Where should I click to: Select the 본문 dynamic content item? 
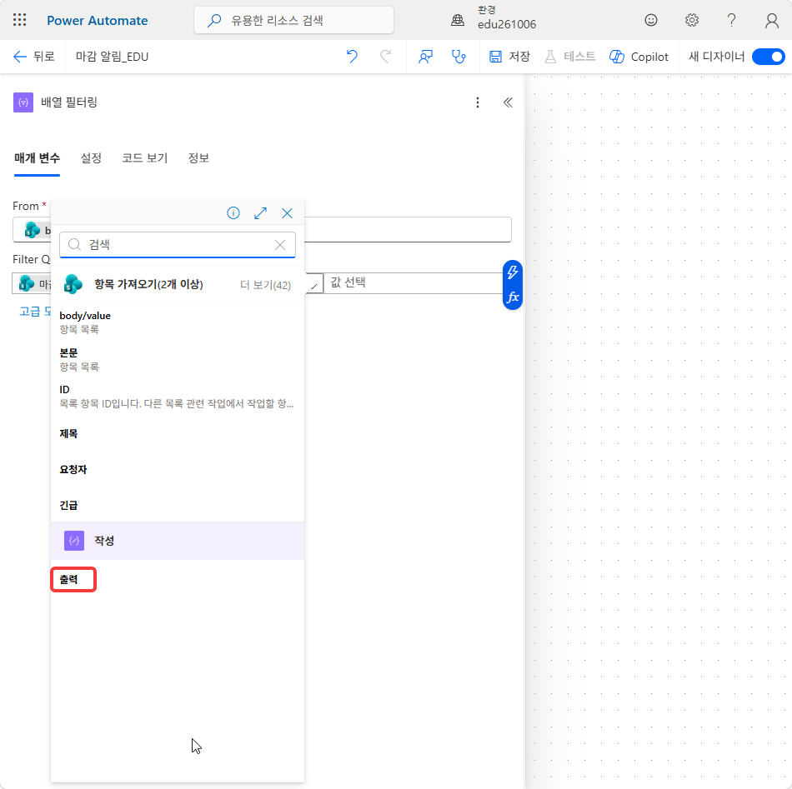178,359
